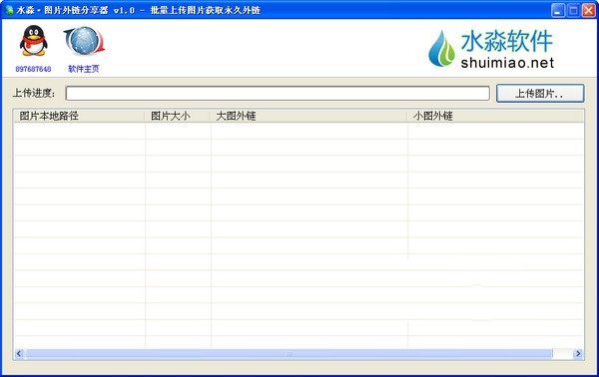Click the 上传图片.. button

coord(540,93)
